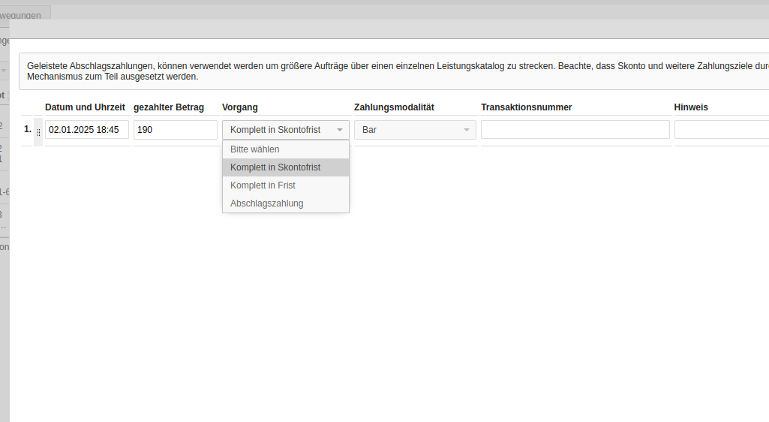The width and height of the screenshot is (769, 422).
Task: Expand the Zahlungsmodalität dropdown set to Bar
Action: (x=414, y=130)
